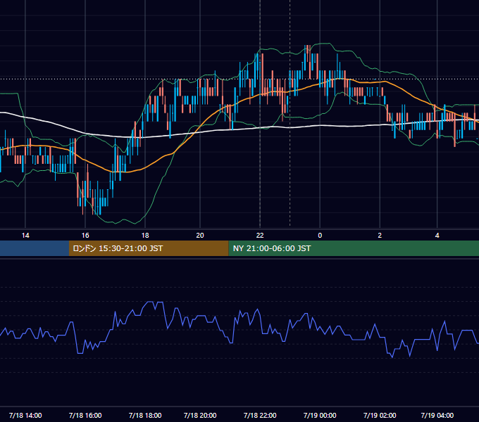Click the 16 hour label on price chart

pyautogui.click(x=85, y=236)
